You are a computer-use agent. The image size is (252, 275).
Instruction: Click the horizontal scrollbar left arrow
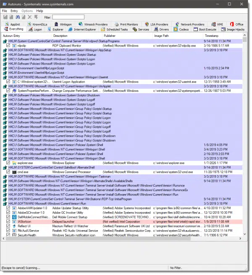[x=3, y=239]
